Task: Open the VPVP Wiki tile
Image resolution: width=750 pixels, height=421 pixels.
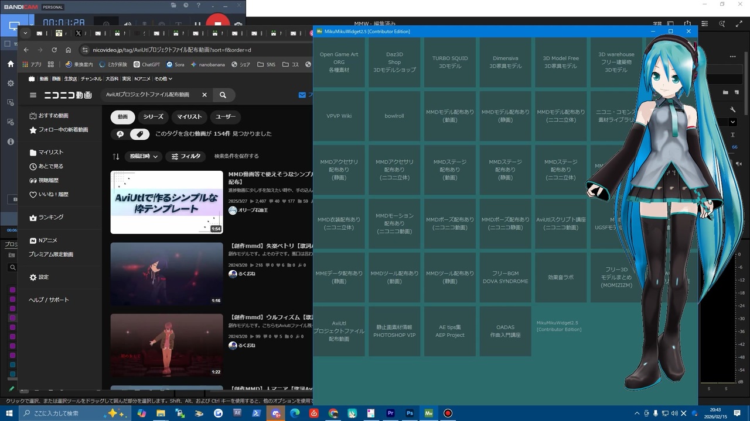Action: tap(339, 116)
